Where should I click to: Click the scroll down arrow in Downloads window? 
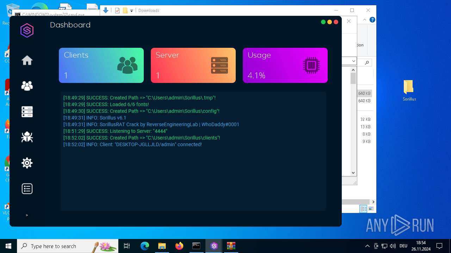click(x=353, y=173)
